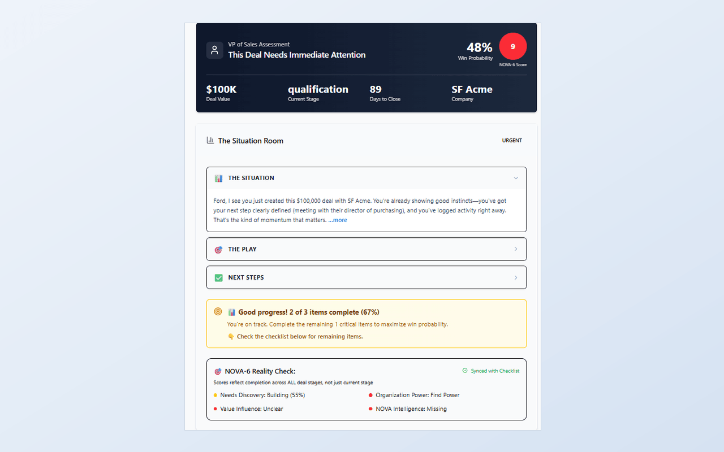Click 'VP of Sales Assessment' label
The width and height of the screenshot is (724, 452).
pyautogui.click(x=259, y=44)
